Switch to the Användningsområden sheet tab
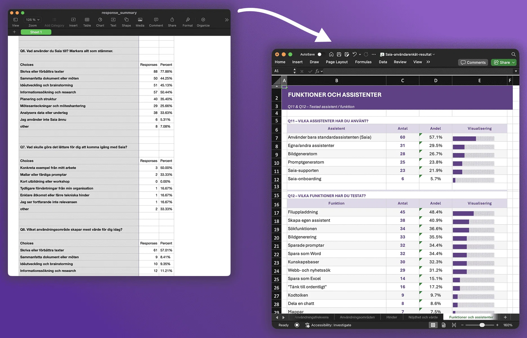The height and width of the screenshot is (338, 527). 357,317
